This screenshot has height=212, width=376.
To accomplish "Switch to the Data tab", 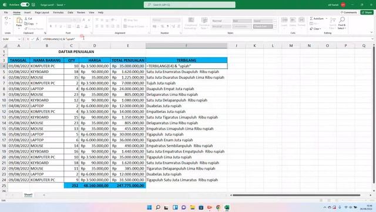I will [70, 12].
